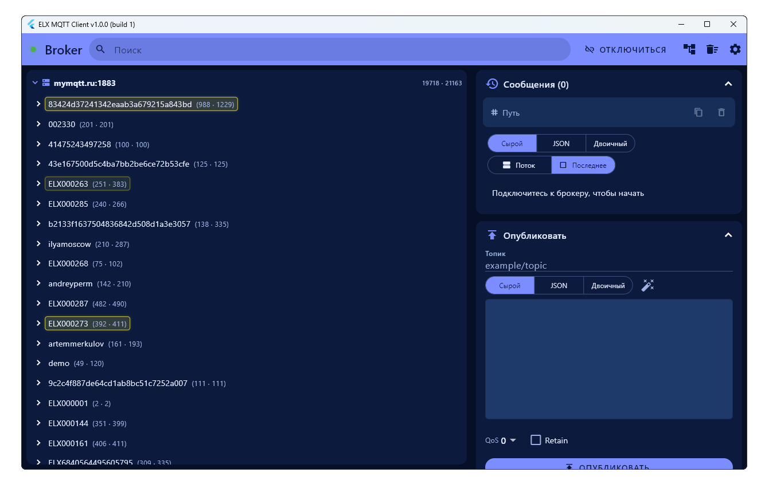The width and height of the screenshot is (761, 488).
Task: Click the tree view icon in header
Action: [x=689, y=49]
